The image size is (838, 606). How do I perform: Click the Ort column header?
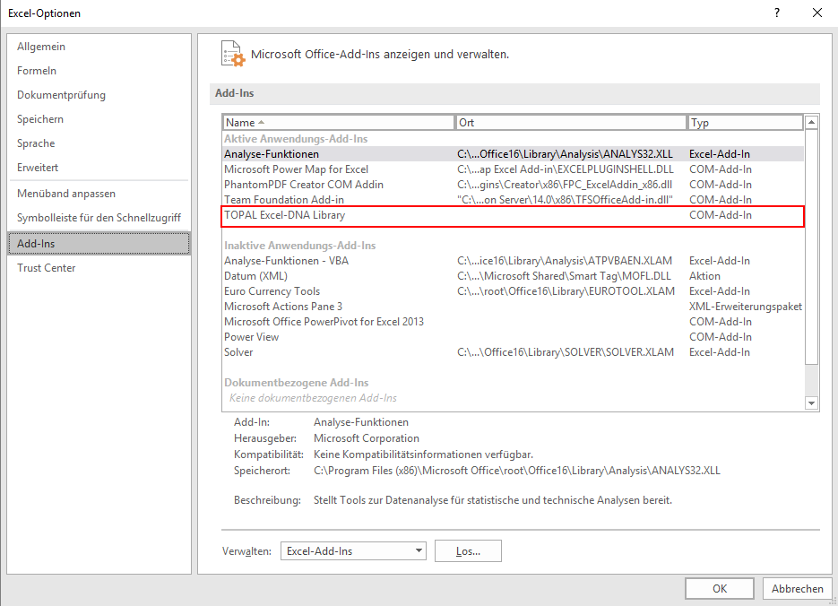tap(571, 123)
